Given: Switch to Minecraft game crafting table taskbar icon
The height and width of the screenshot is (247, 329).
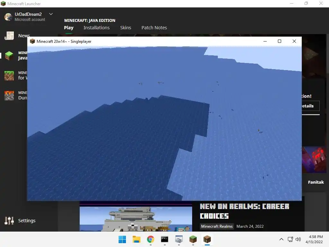Looking at the screenshot, I should pyautogui.click(x=207, y=239).
